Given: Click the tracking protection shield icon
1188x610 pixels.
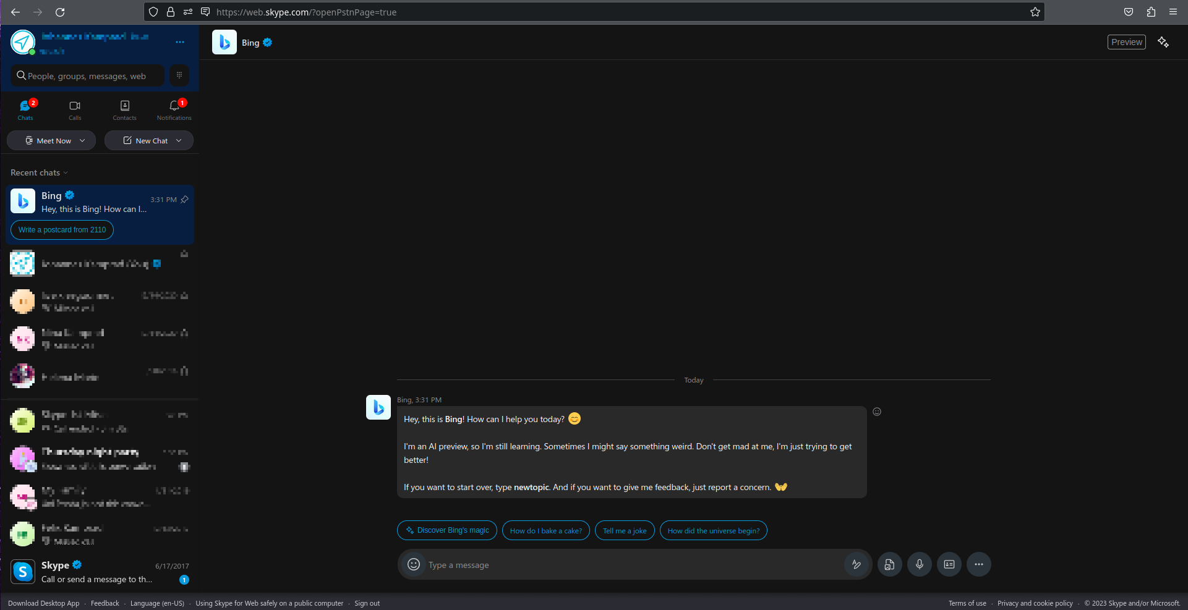Looking at the screenshot, I should coord(154,12).
